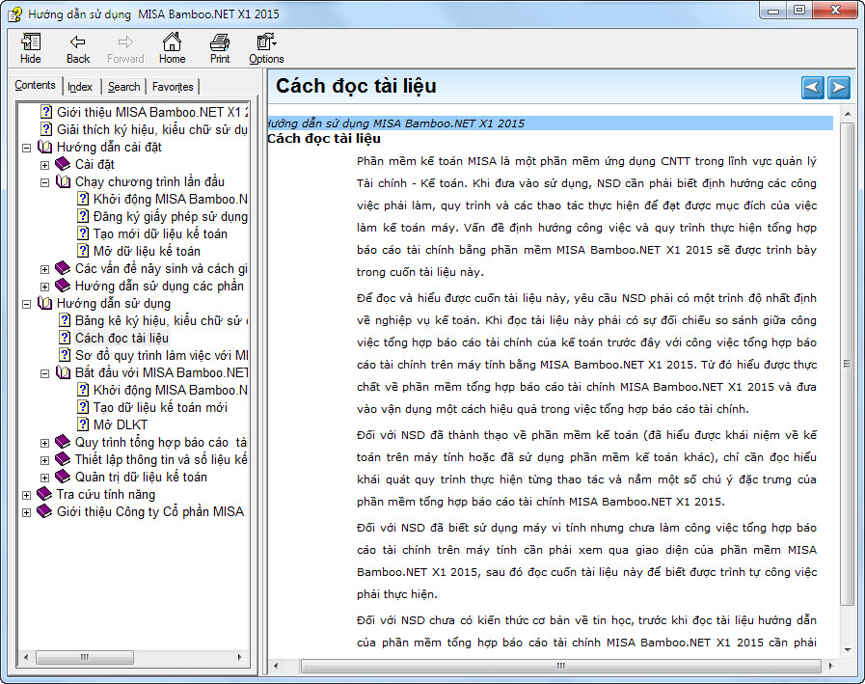865x684 pixels.
Task: Click page icon beside Mở dữ liệu kế toán
Action: point(83,251)
